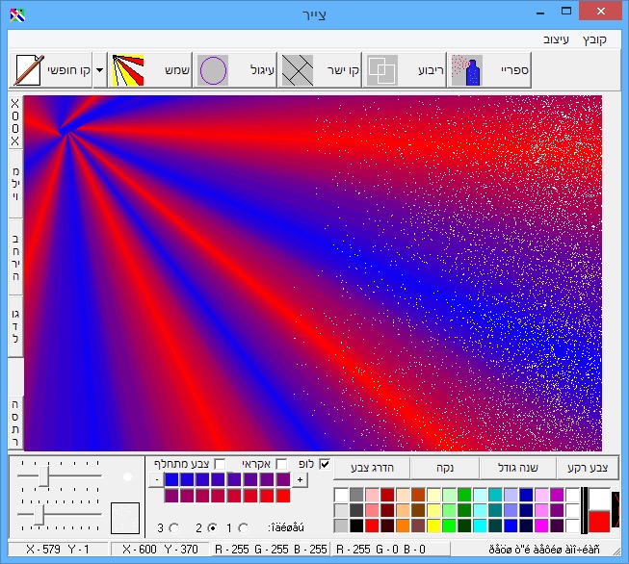Viewport: 629px width, 564px height.
Task: Select radio option 3
Action: point(174,528)
